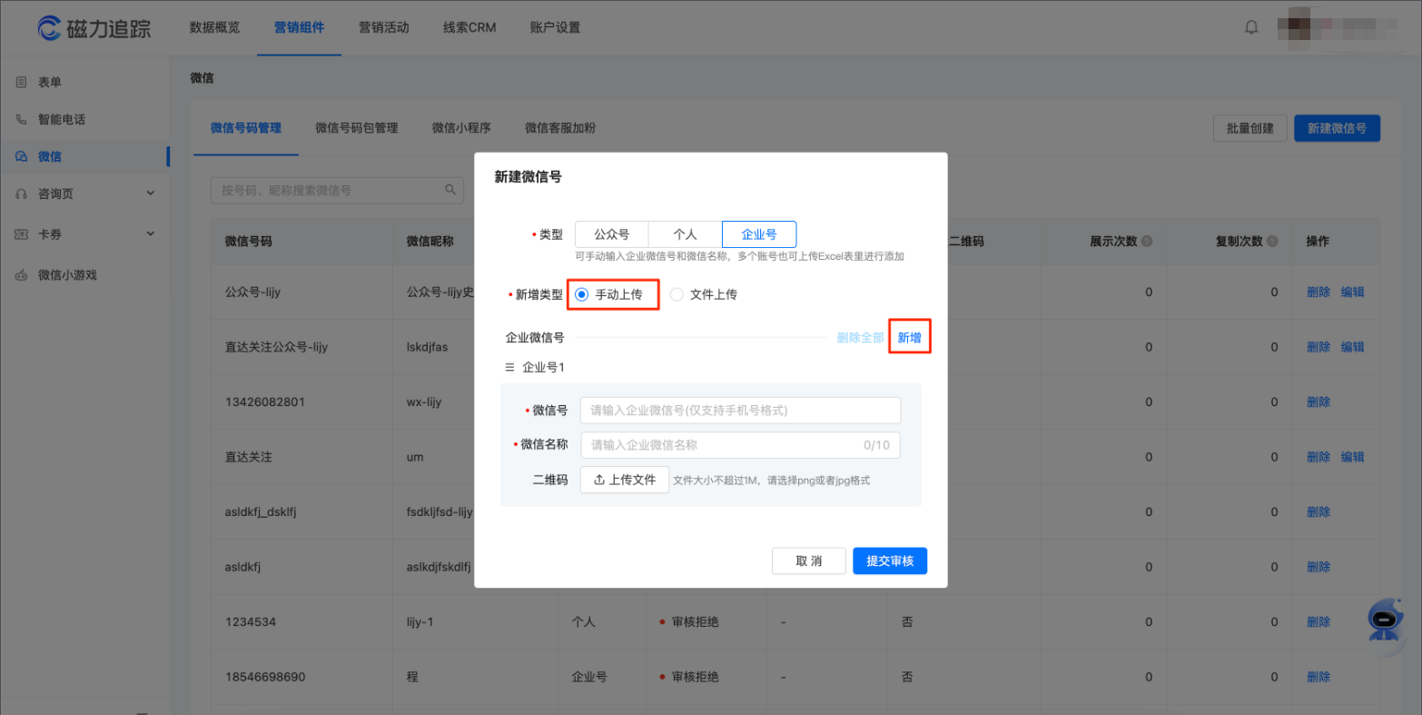Click inside the 微信名称 input field

[740, 444]
